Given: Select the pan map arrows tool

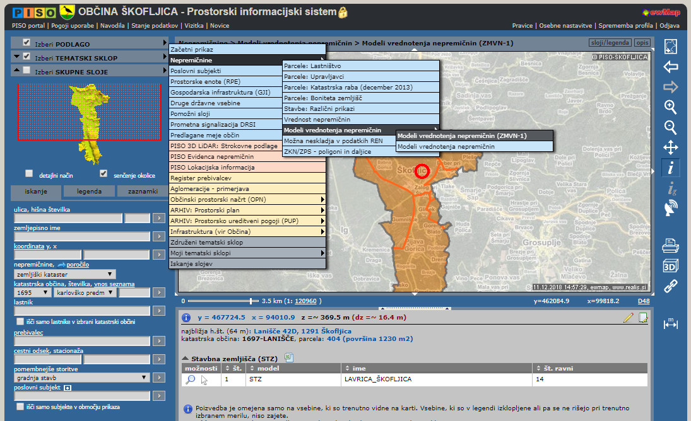Looking at the screenshot, I should coord(670,148).
